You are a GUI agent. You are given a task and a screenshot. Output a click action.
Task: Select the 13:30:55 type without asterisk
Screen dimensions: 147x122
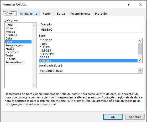point(88,51)
